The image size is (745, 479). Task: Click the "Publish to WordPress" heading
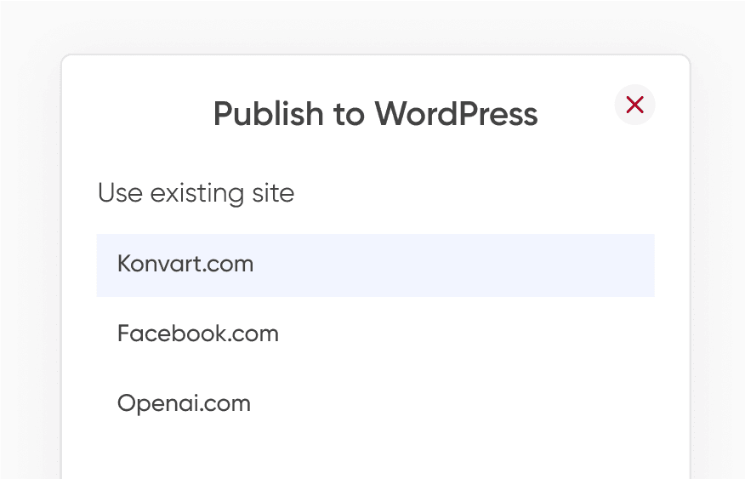pyautogui.click(x=375, y=113)
